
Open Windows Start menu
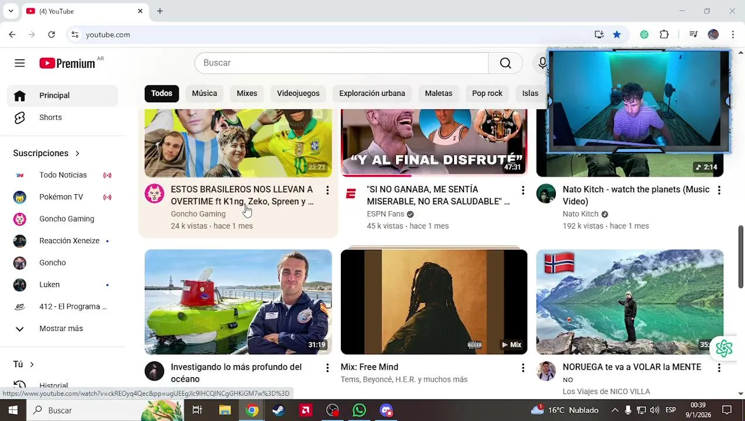(13, 410)
